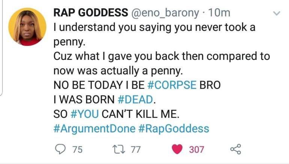Open the #ArgumentDone hashtag
This screenshot has height=164, width=289.
point(94,129)
